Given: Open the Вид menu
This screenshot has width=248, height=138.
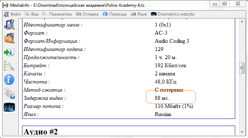Looking at the screenshot, I should 31,14.
